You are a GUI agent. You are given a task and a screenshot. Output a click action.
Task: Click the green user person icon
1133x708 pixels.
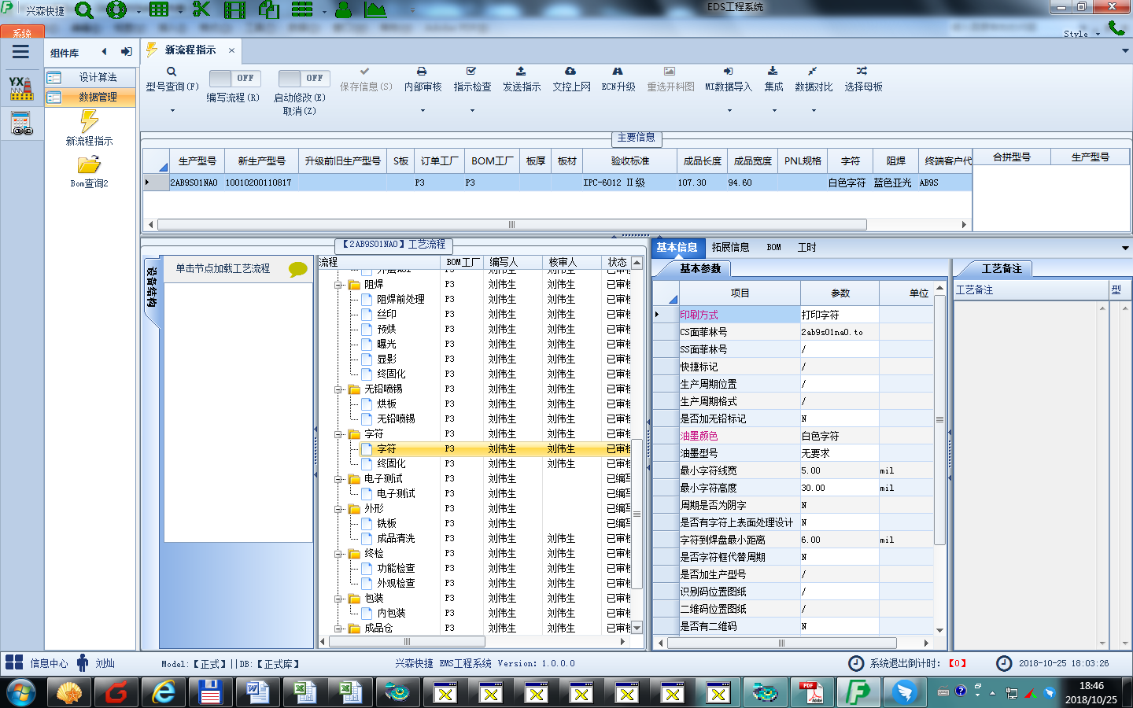click(x=343, y=9)
